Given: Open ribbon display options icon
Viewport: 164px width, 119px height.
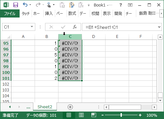Looking at the screenshot, I should (130, 5).
